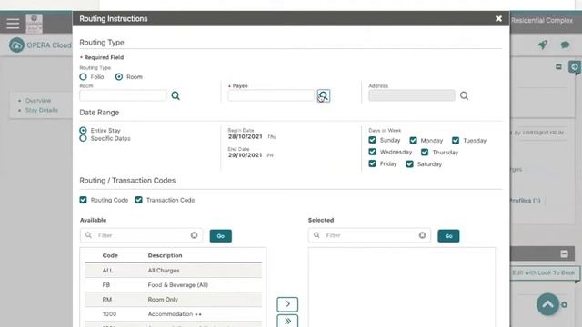Viewport: 582px width, 327px height.
Task: Click the OPERA Cloud logo icon
Action: click(16, 45)
